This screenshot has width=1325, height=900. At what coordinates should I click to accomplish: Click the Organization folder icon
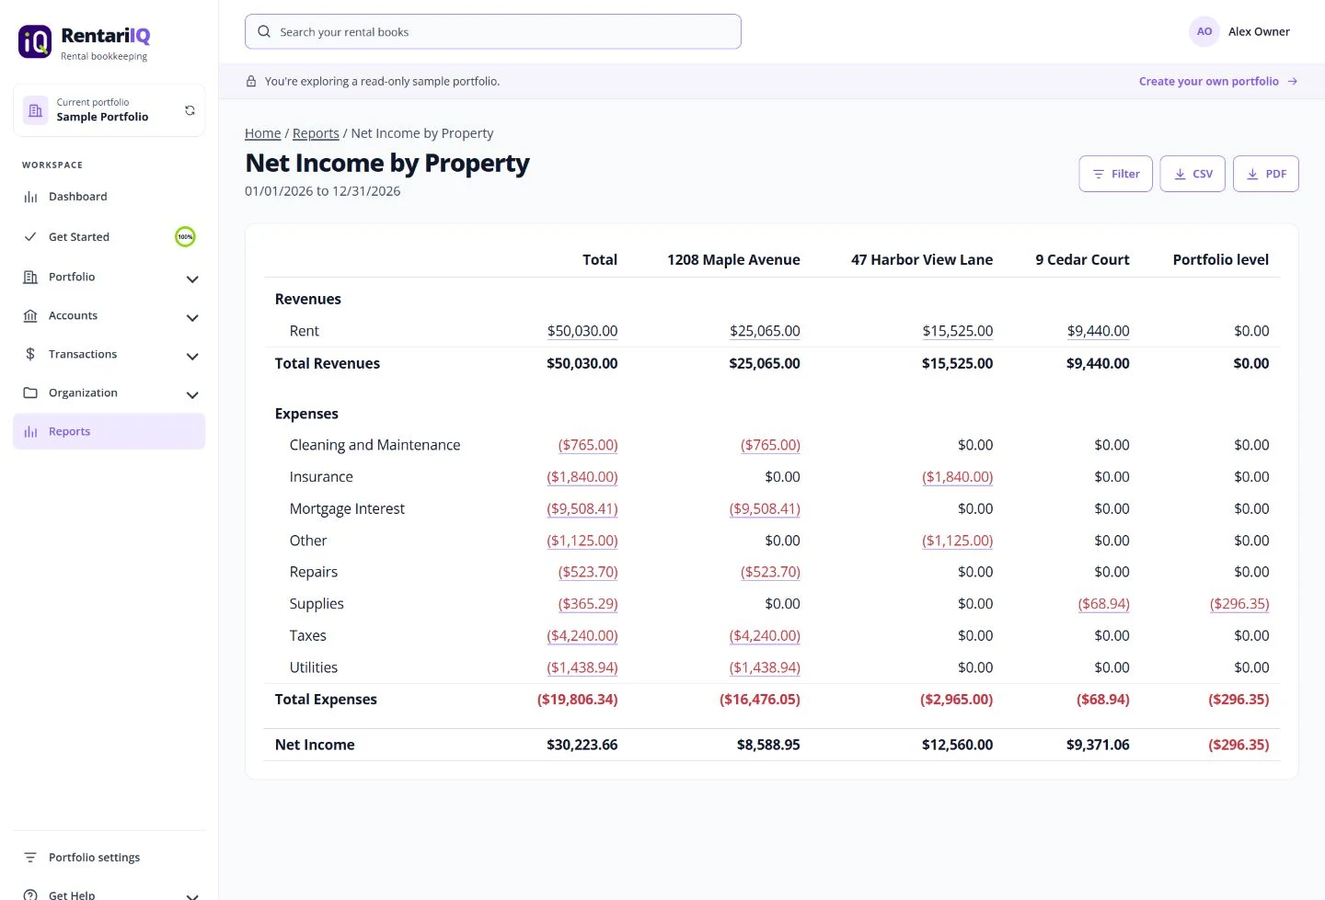(x=30, y=393)
